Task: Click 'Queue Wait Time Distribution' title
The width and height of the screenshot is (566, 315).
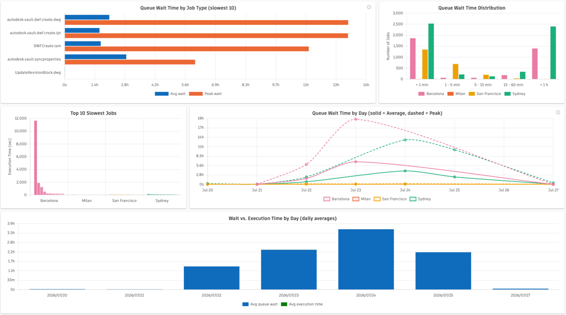Action: [472, 8]
